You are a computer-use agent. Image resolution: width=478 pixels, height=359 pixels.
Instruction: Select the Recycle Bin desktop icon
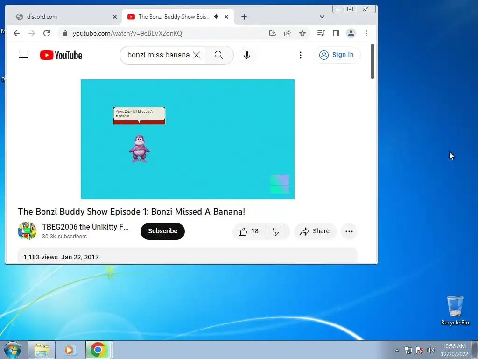455,310
